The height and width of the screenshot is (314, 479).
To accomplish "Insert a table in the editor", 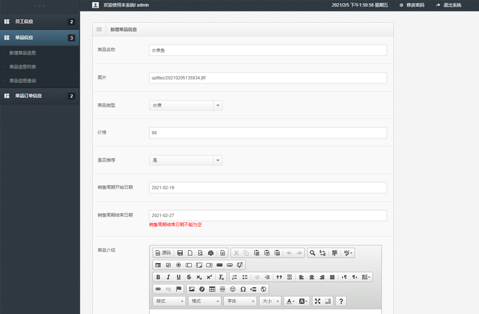I will [212, 289].
